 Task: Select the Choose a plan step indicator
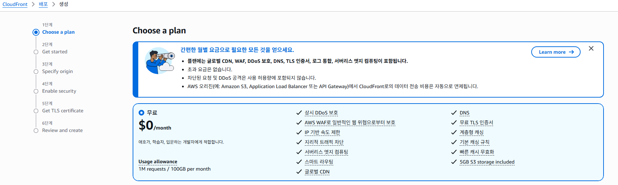point(36,32)
